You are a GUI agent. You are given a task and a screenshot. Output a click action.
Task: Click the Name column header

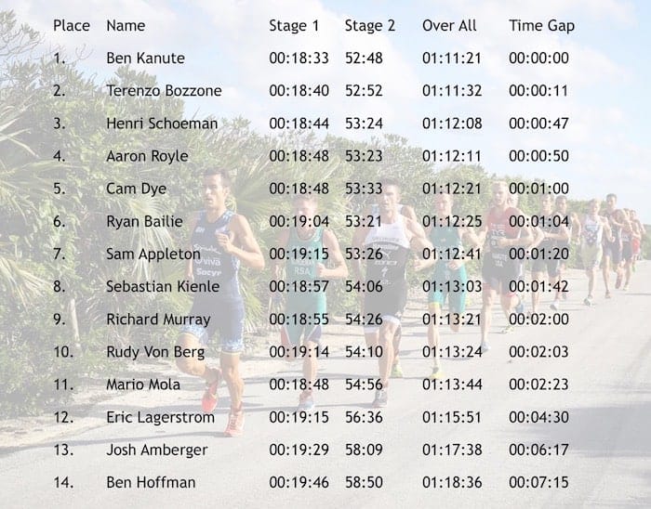click(126, 26)
